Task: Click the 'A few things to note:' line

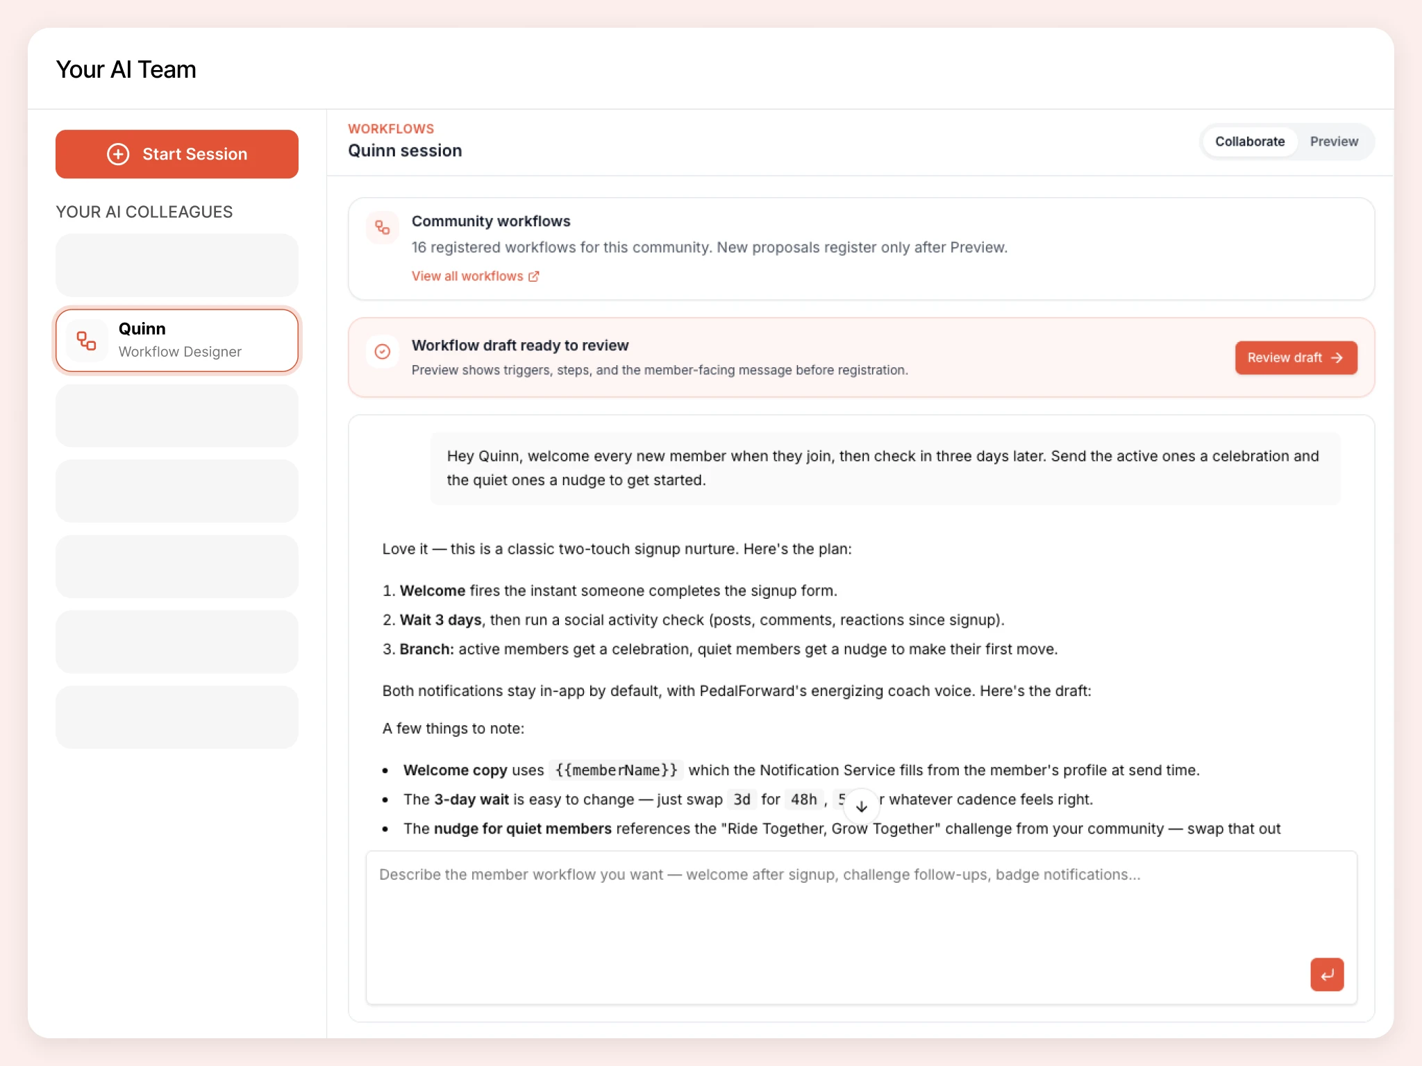Action: (453, 729)
